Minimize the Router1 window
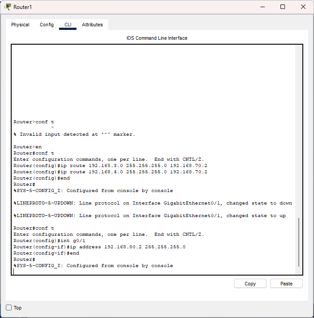 pos(263,7)
